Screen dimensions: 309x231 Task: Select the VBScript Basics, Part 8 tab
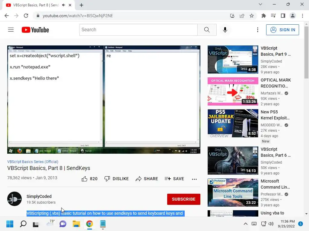click(x=38, y=5)
